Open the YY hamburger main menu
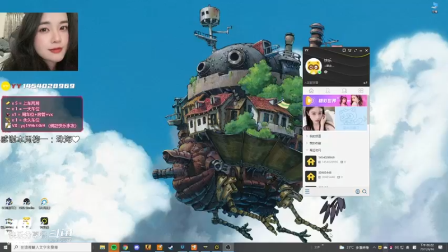The height and width of the screenshot is (252, 448). pos(307,192)
